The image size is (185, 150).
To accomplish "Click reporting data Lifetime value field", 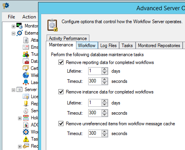I will coord(95,71).
